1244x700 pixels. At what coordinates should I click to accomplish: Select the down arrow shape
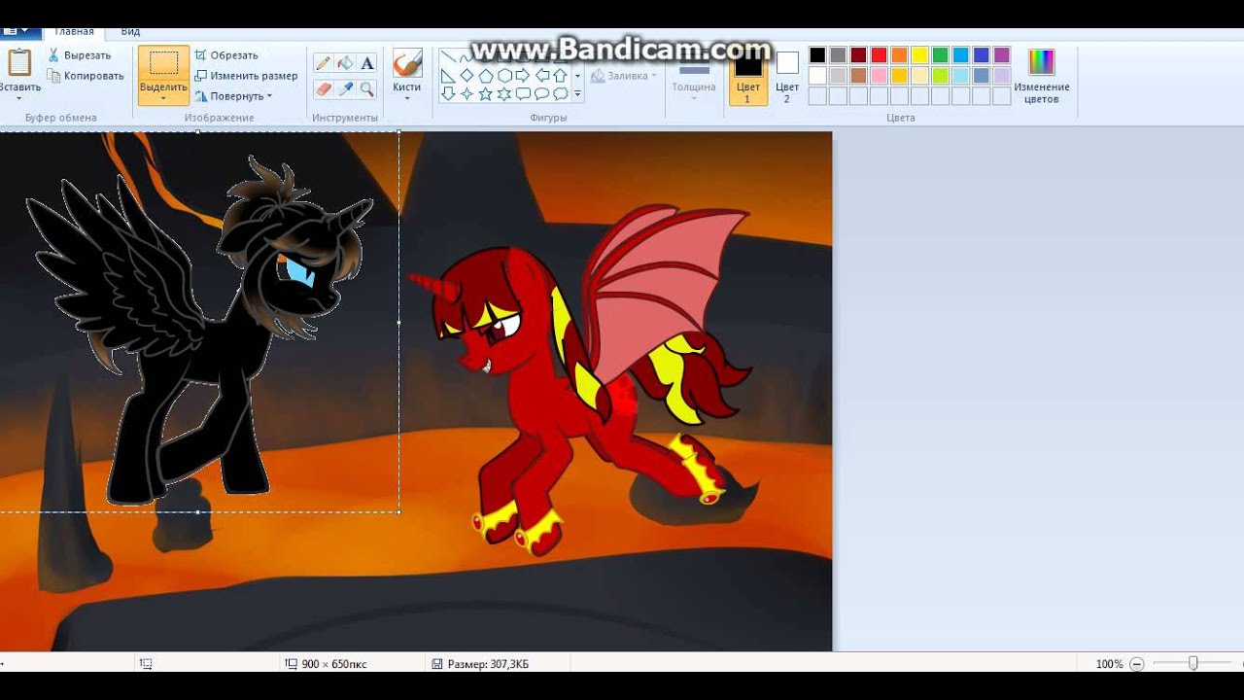448,94
